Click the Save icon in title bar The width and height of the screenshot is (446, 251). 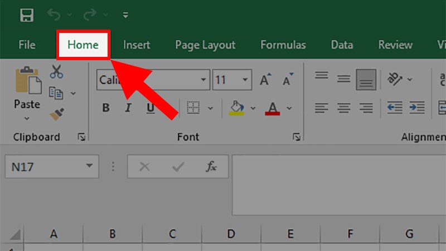(27, 15)
